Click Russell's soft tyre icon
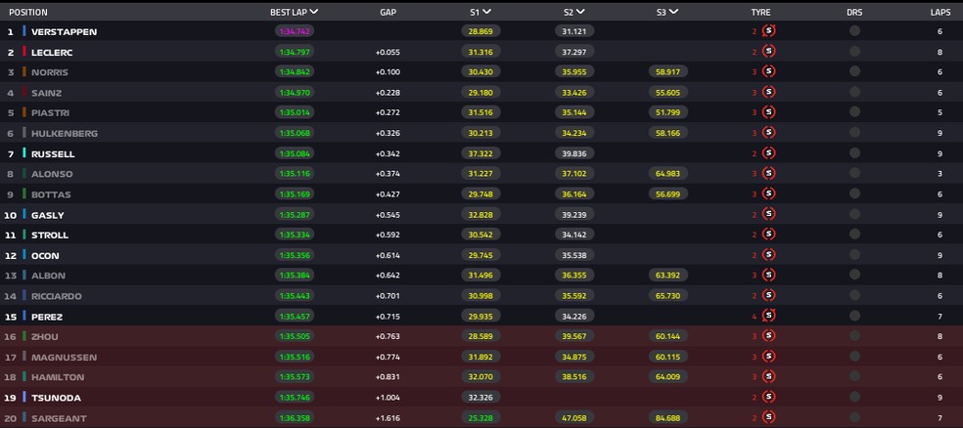The width and height of the screenshot is (963, 428). 768,152
